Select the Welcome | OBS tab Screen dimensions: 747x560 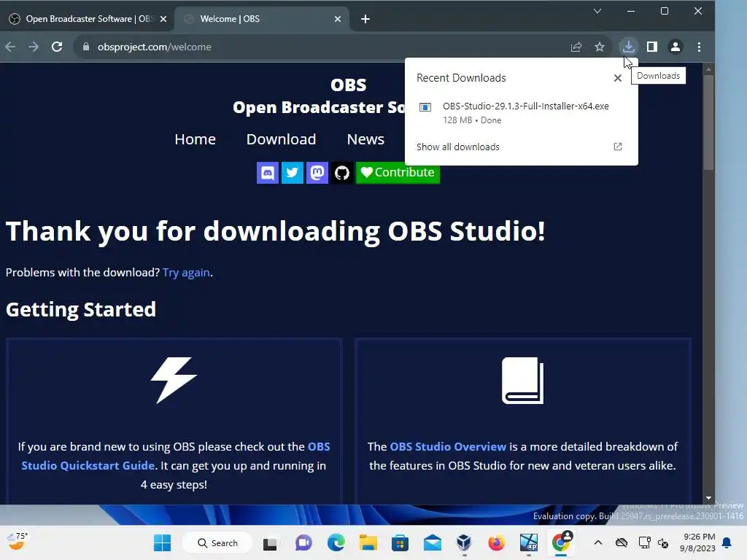pos(262,19)
